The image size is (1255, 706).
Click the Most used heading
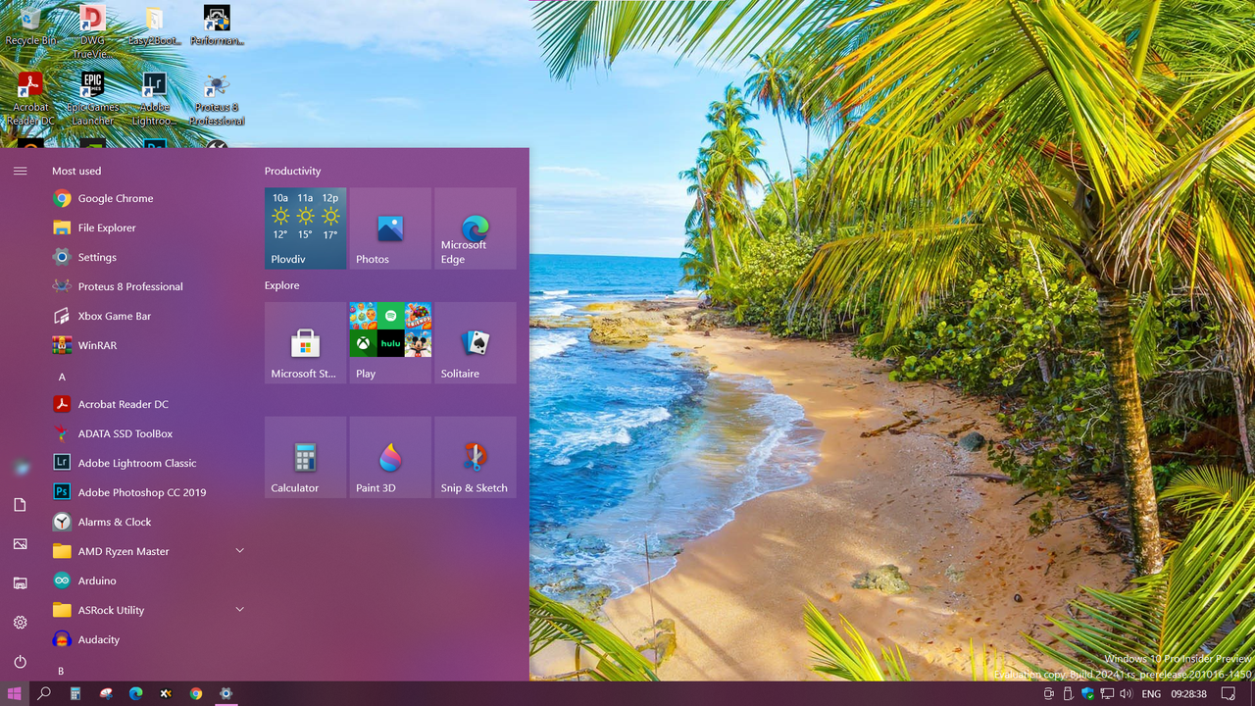[x=76, y=171]
